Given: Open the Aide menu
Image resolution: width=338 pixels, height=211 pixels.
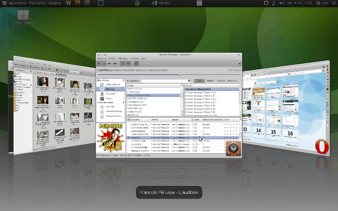Looking at the screenshot, I should click(143, 58).
